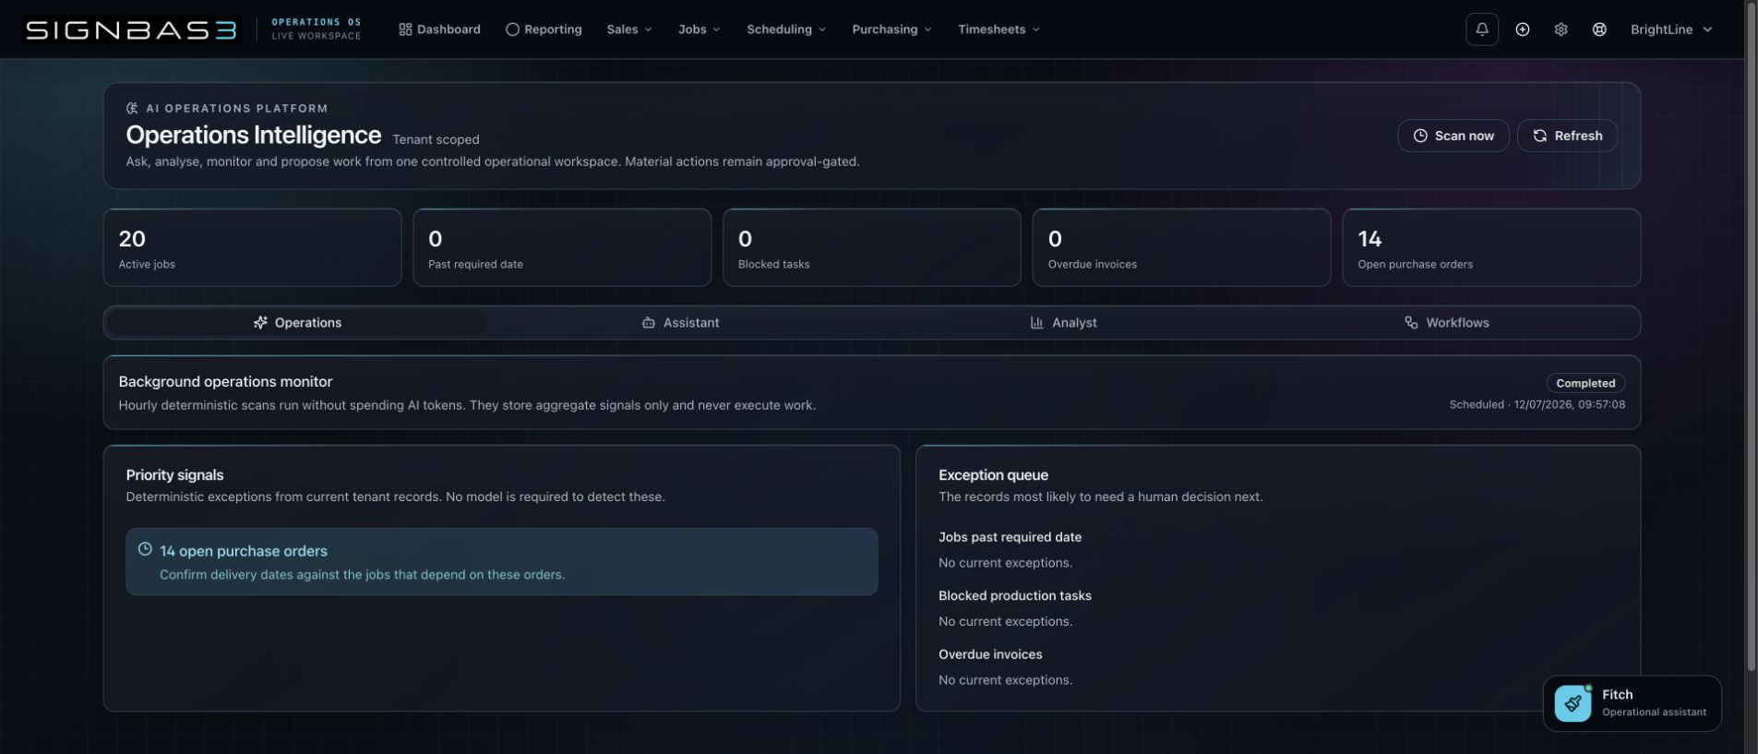Image resolution: width=1758 pixels, height=754 pixels.
Task: Click the Completed status badge
Action: pyautogui.click(x=1585, y=383)
